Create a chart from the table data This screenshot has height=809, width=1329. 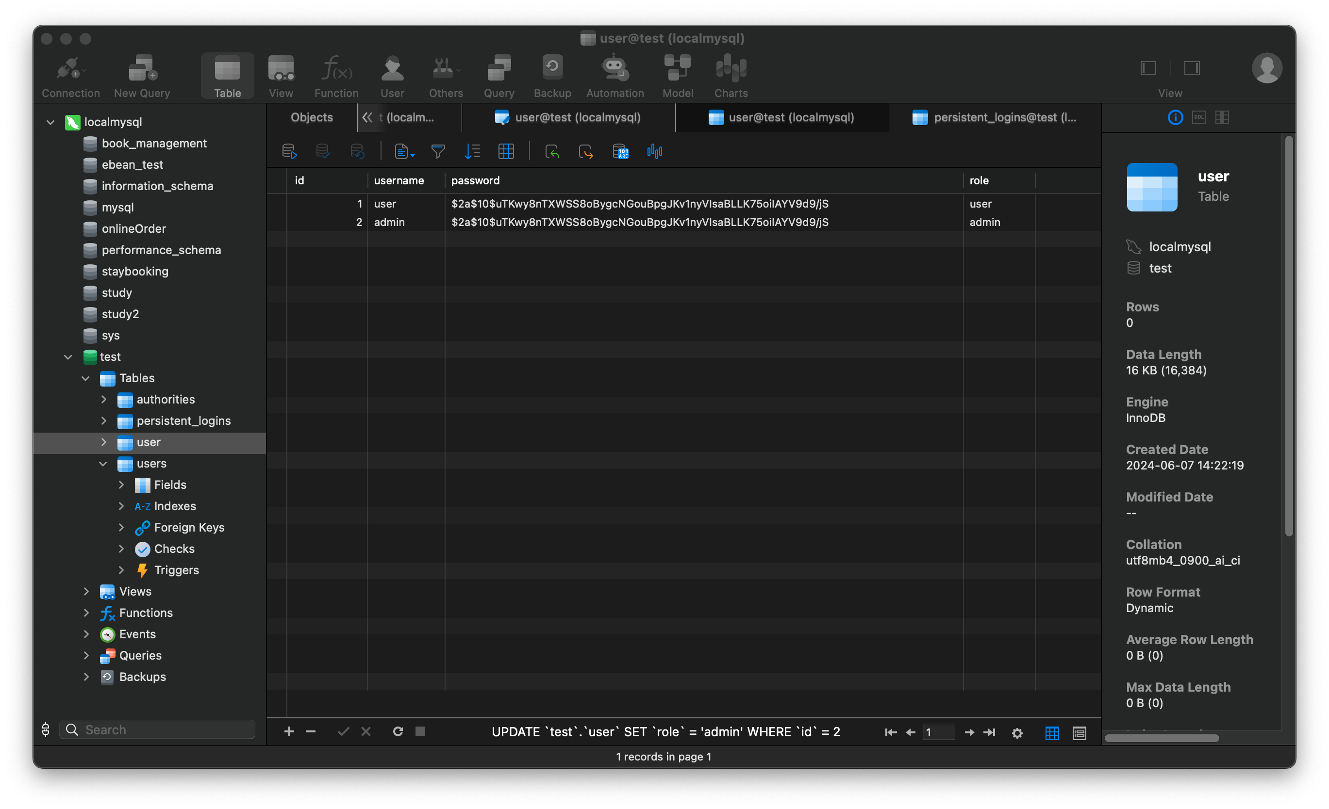654,151
